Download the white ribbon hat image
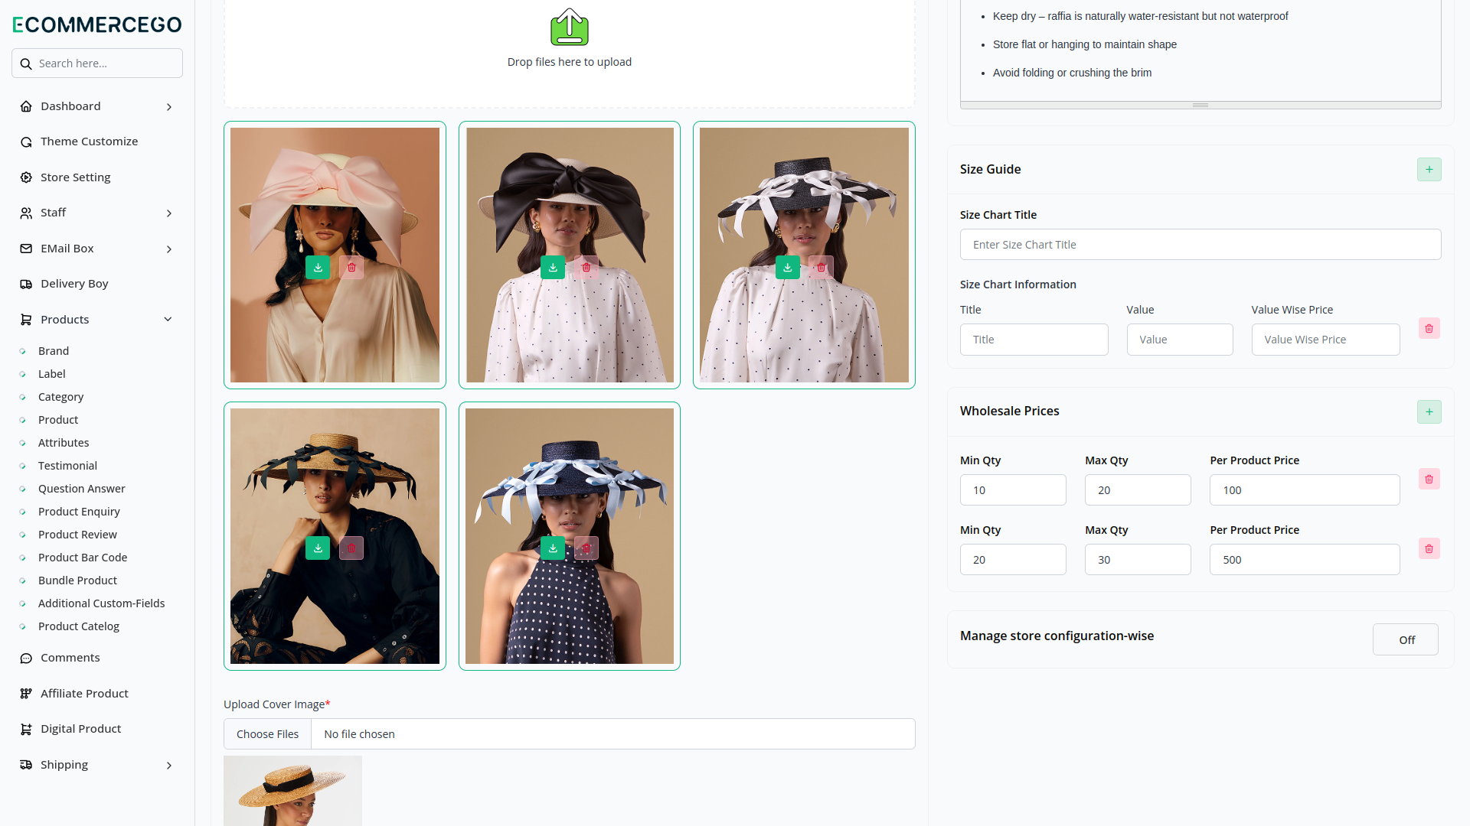 coord(788,268)
